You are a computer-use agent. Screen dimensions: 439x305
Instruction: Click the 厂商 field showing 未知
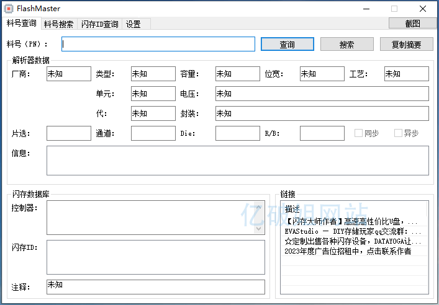click(x=68, y=74)
